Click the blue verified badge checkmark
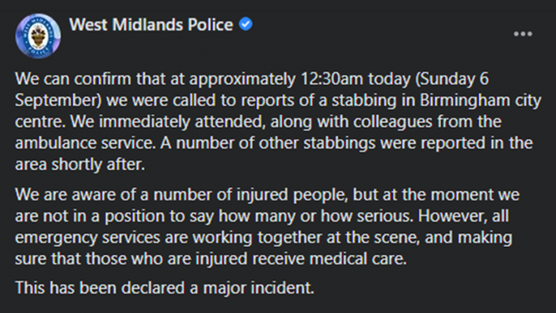This screenshot has width=556, height=313. (246, 24)
